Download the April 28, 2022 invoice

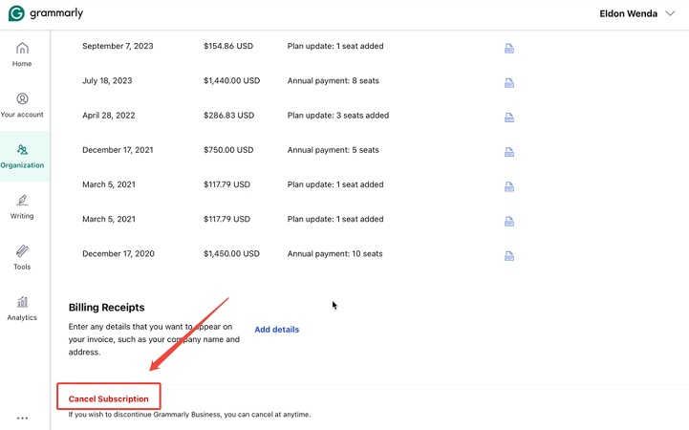pos(509,118)
